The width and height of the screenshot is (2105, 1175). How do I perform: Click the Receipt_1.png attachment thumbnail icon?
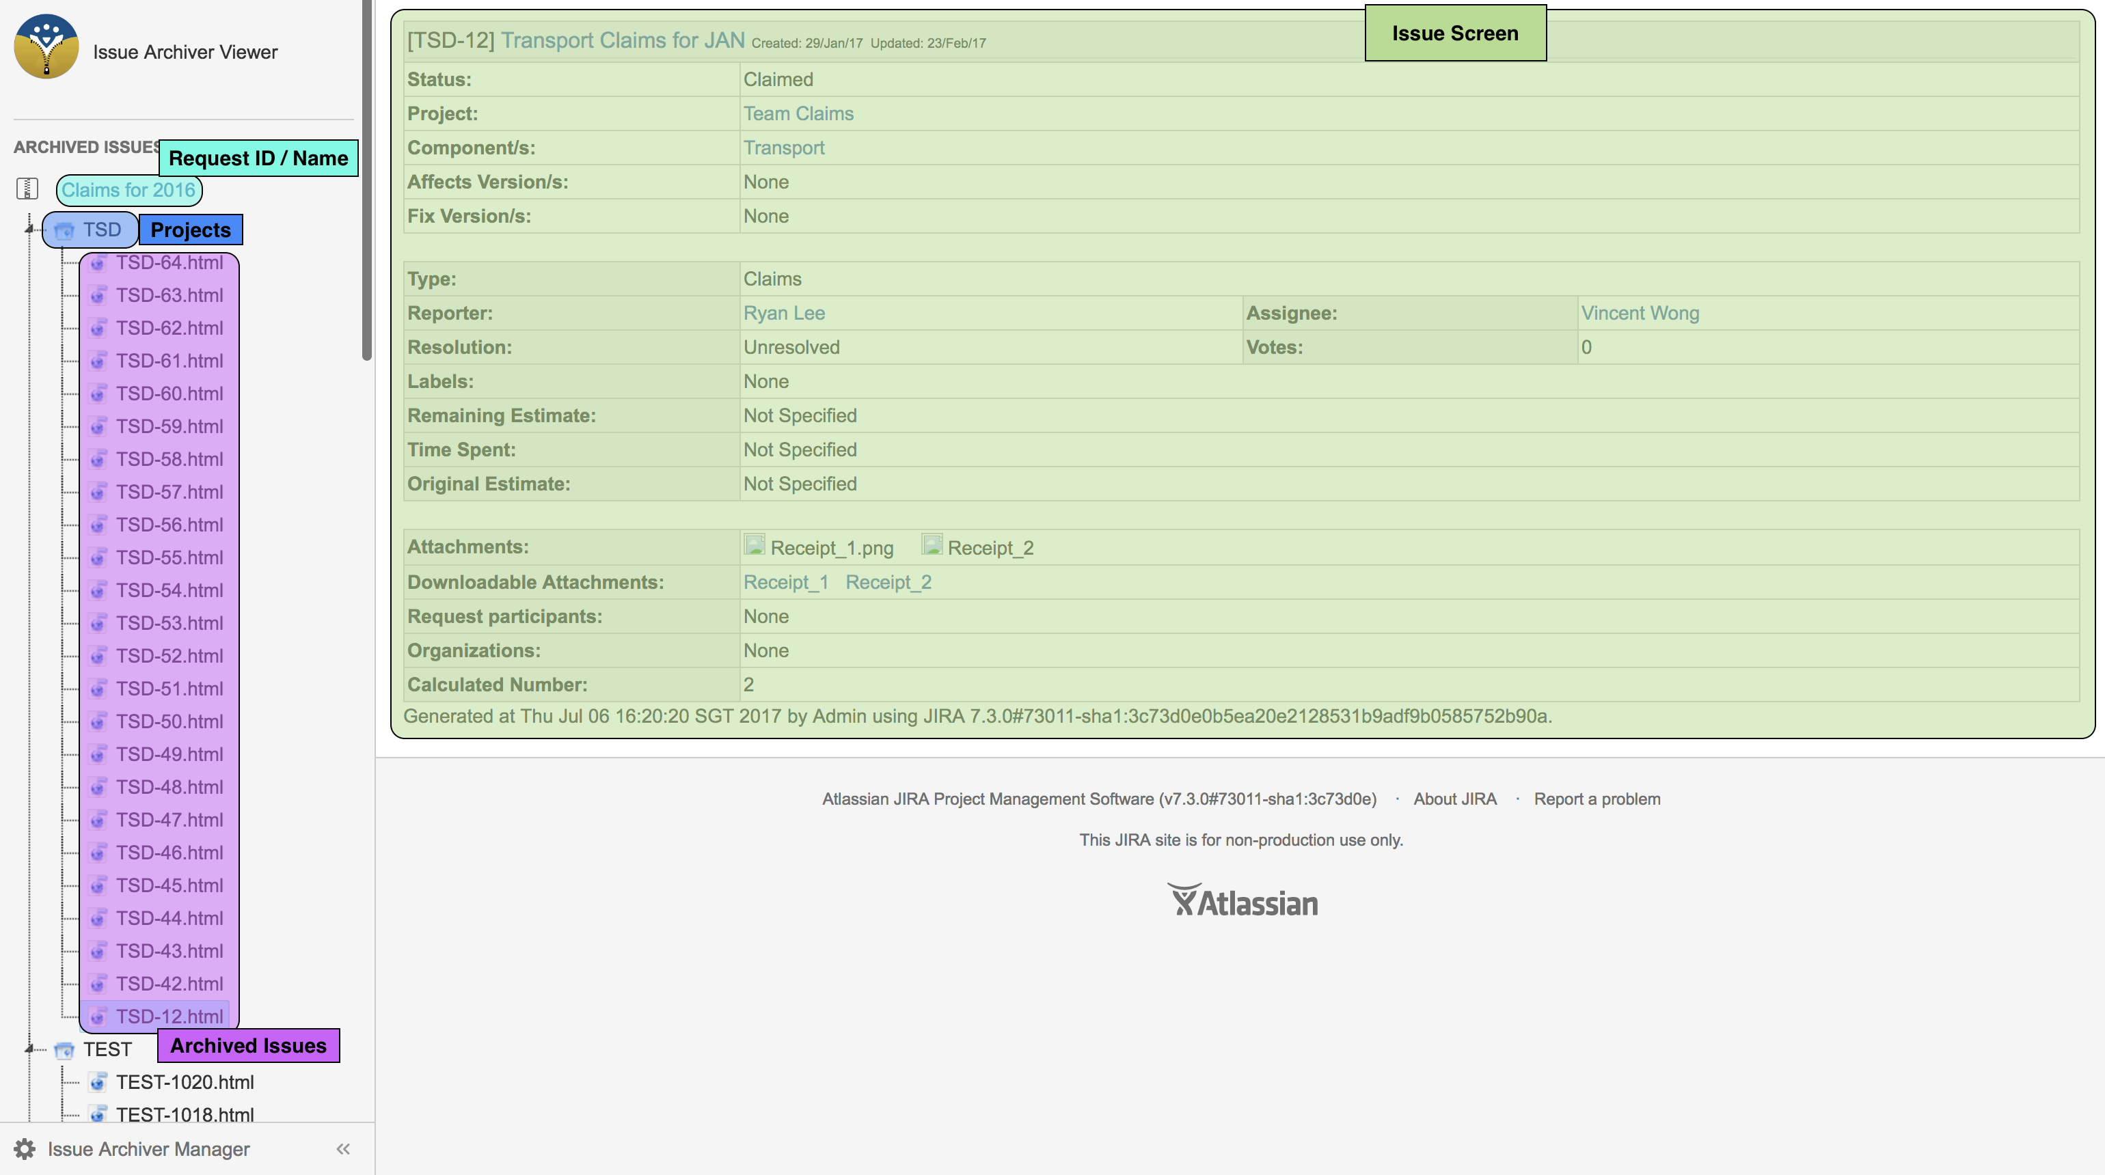(755, 544)
